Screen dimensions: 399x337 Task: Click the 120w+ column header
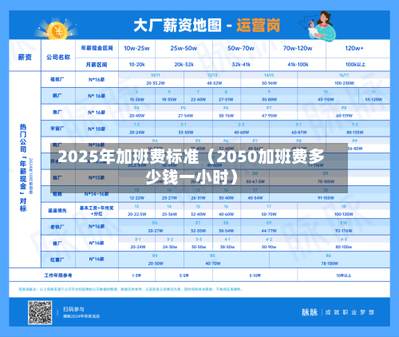click(354, 48)
